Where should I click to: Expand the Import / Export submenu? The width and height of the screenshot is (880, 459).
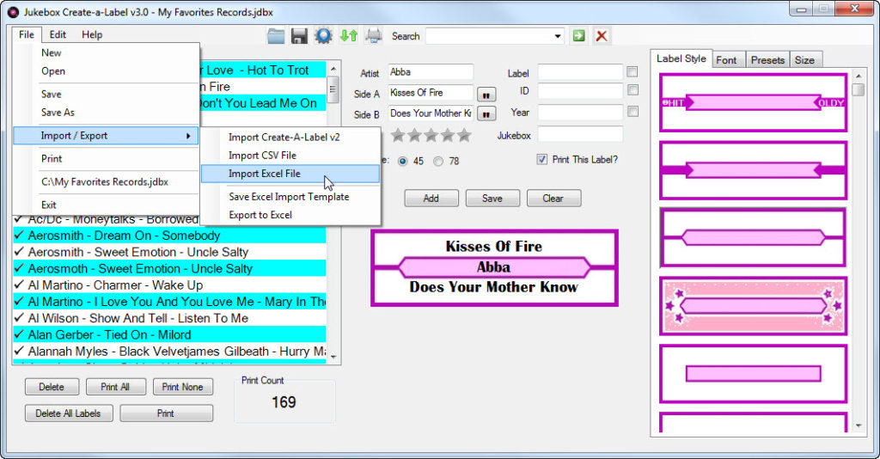click(106, 136)
